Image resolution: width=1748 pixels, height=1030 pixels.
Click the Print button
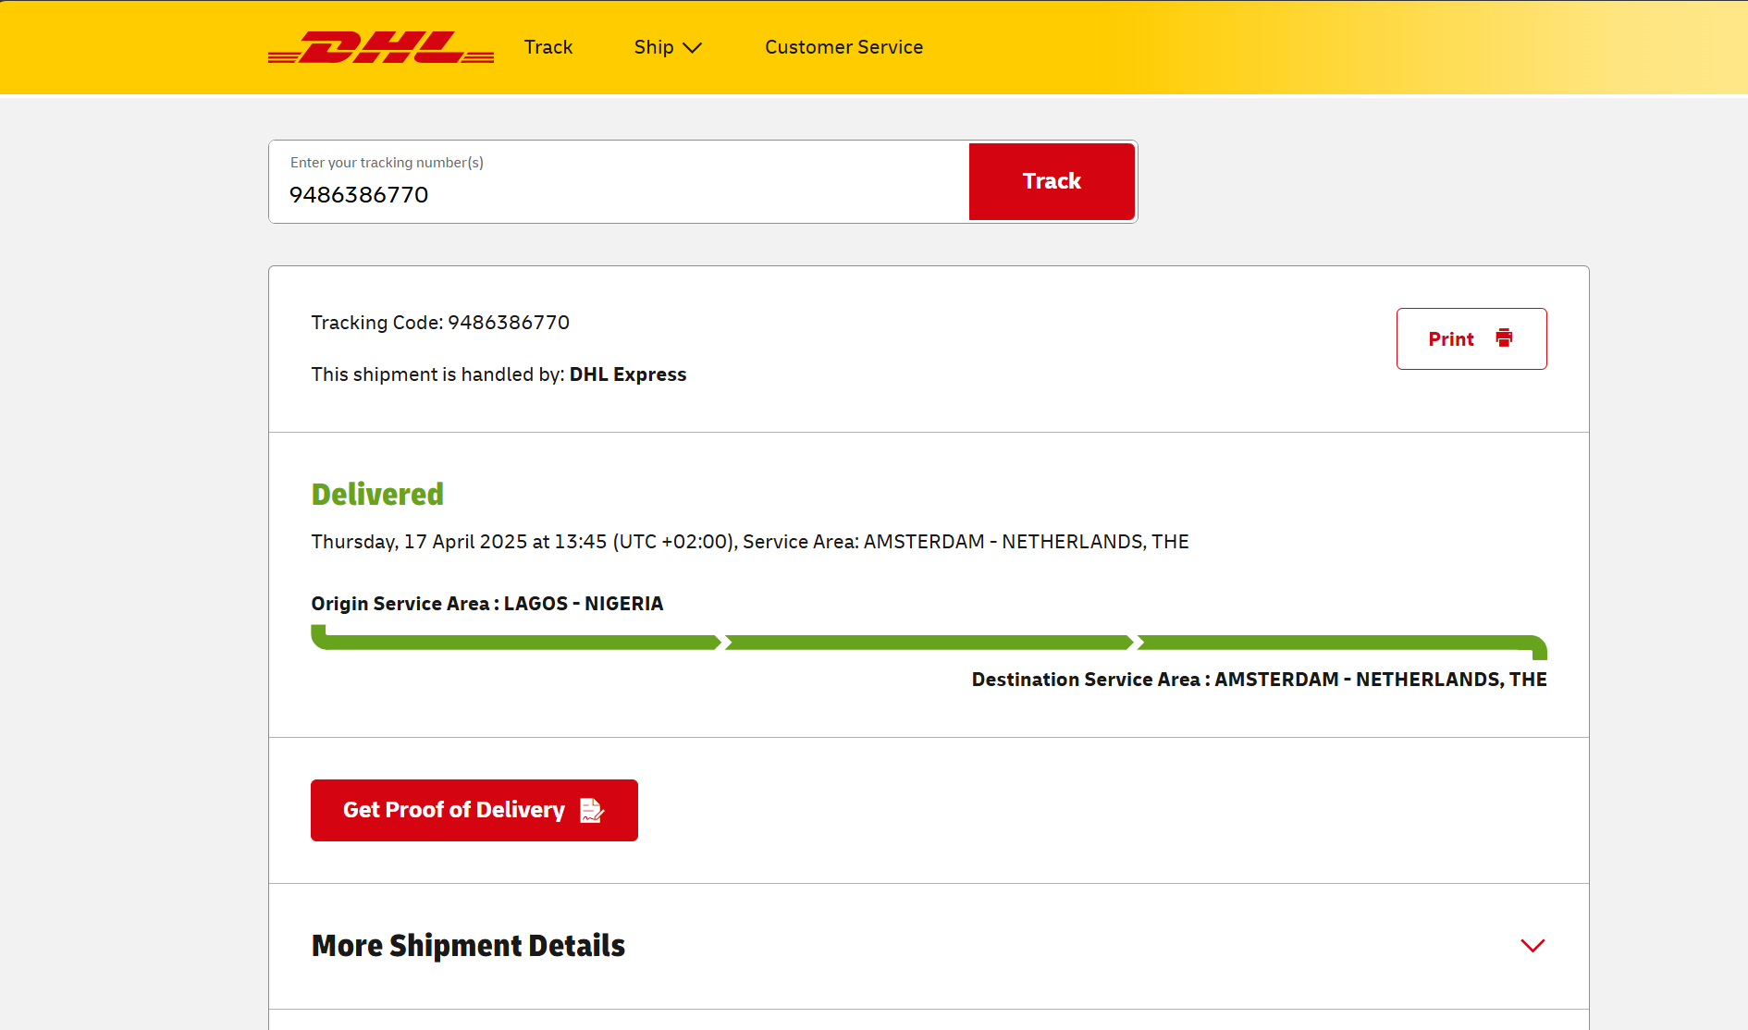coord(1471,338)
